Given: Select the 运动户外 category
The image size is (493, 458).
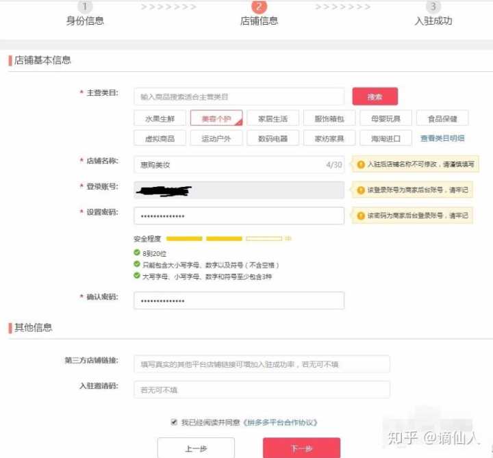Looking at the screenshot, I should [216, 138].
